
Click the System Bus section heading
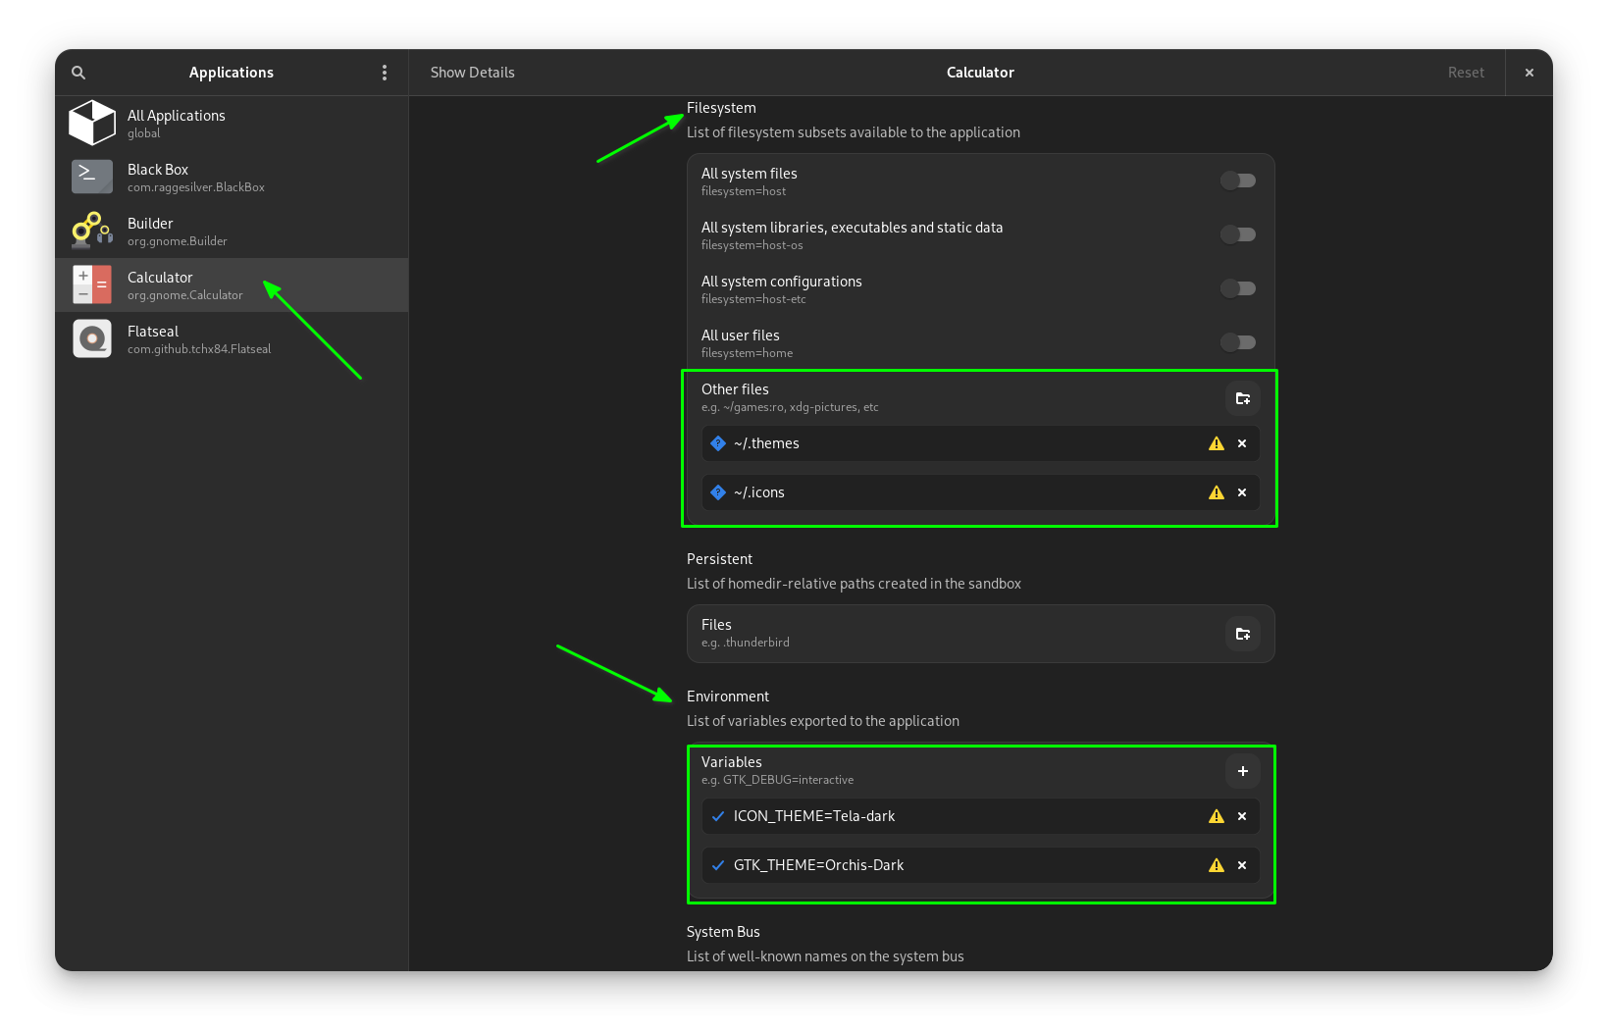[723, 932]
